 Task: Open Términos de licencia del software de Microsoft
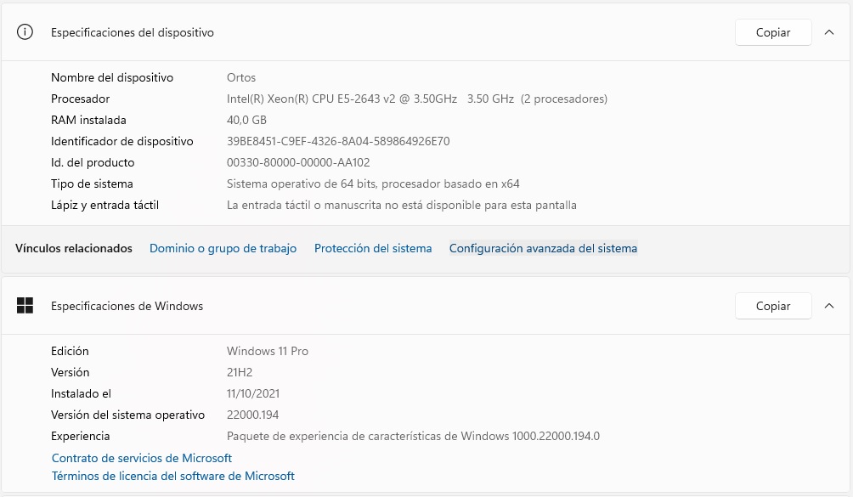(x=173, y=476)
